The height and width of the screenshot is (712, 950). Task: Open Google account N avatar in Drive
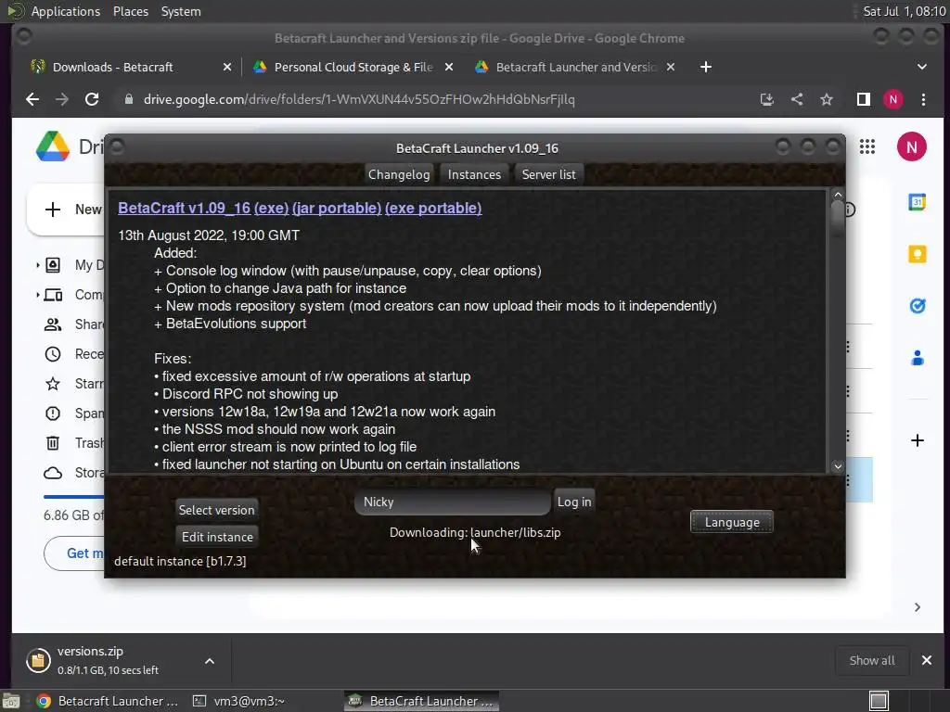click(x=911, y=146)
